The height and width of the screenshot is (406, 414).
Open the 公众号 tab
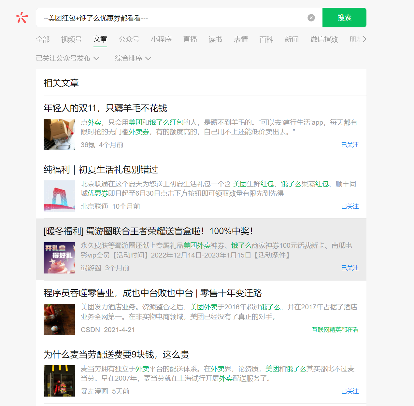pos(129,39)
